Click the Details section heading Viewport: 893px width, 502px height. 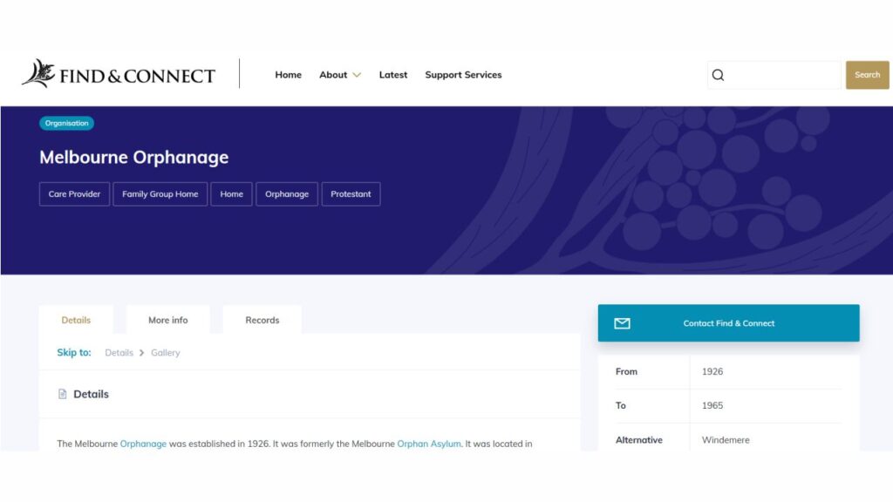91,394
